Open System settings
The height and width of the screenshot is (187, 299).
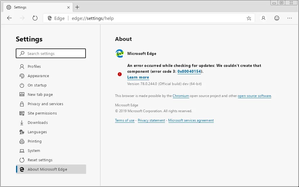click(51, 150)
